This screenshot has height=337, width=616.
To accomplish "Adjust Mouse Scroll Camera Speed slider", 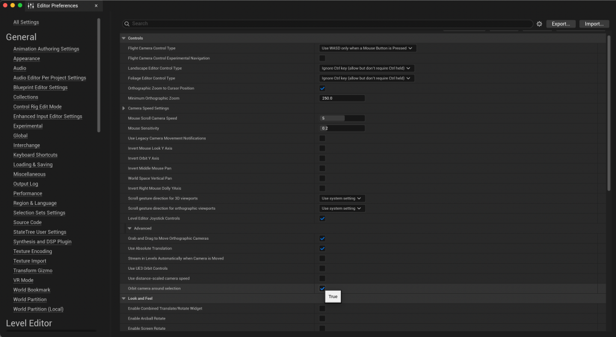I will coord(342,118).
